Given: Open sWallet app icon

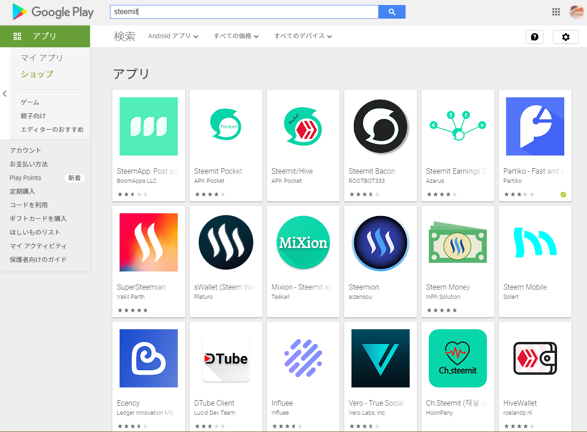Looking at the screenshot, I should pyautogui.click(x=226, y=242).
